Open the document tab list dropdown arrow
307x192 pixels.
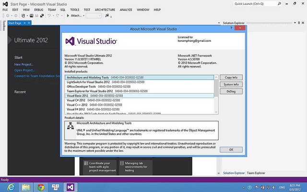(x=219, y=23)
